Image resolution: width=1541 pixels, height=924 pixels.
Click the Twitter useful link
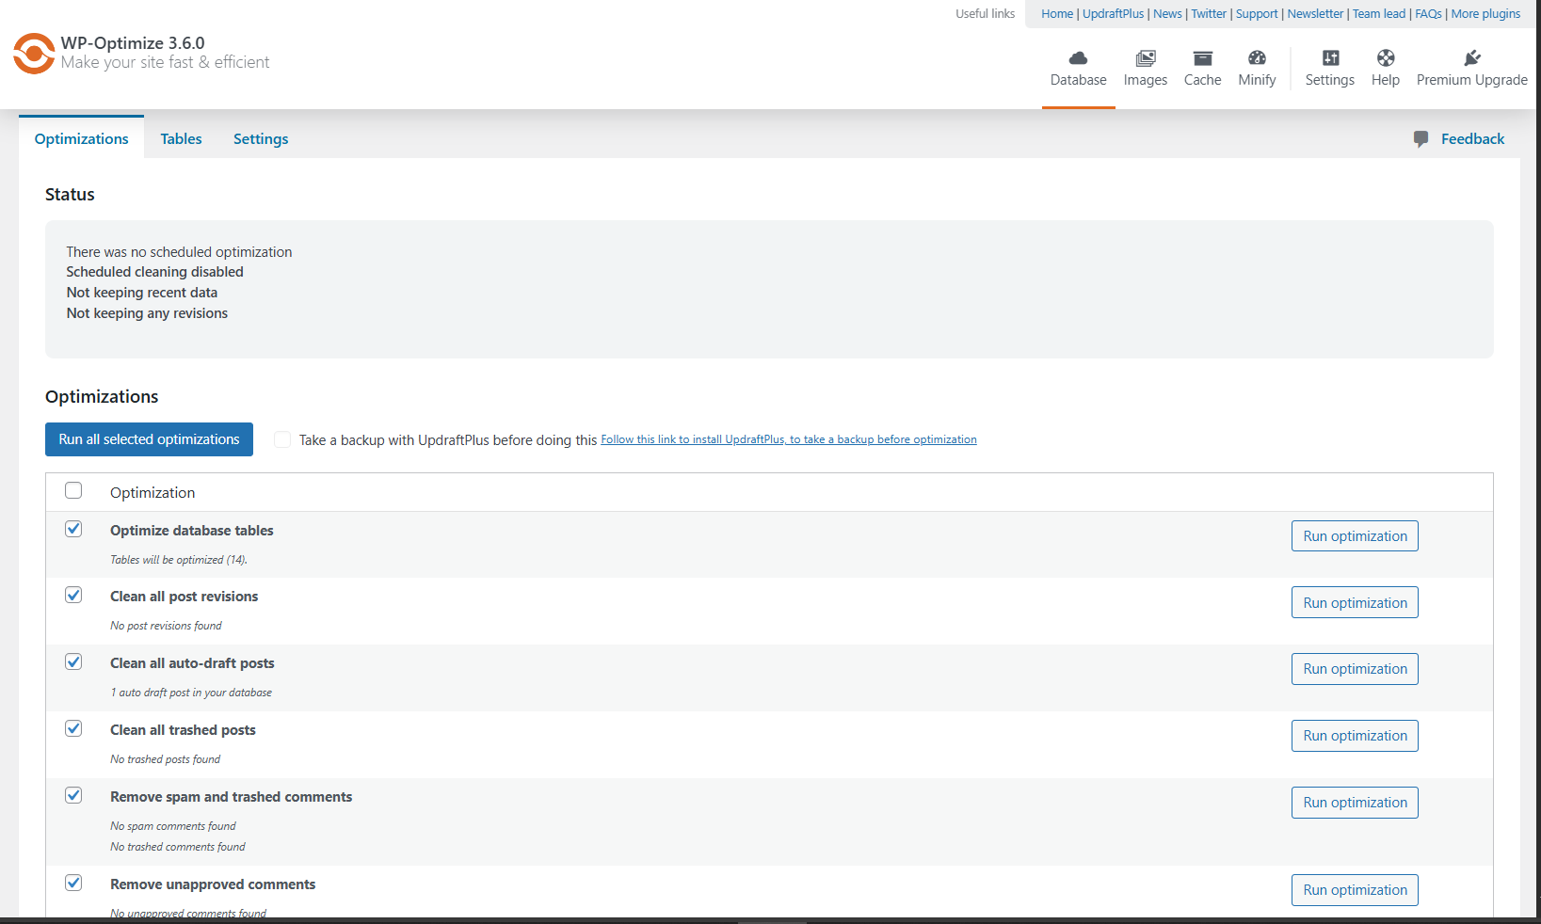pos(1209,14)
